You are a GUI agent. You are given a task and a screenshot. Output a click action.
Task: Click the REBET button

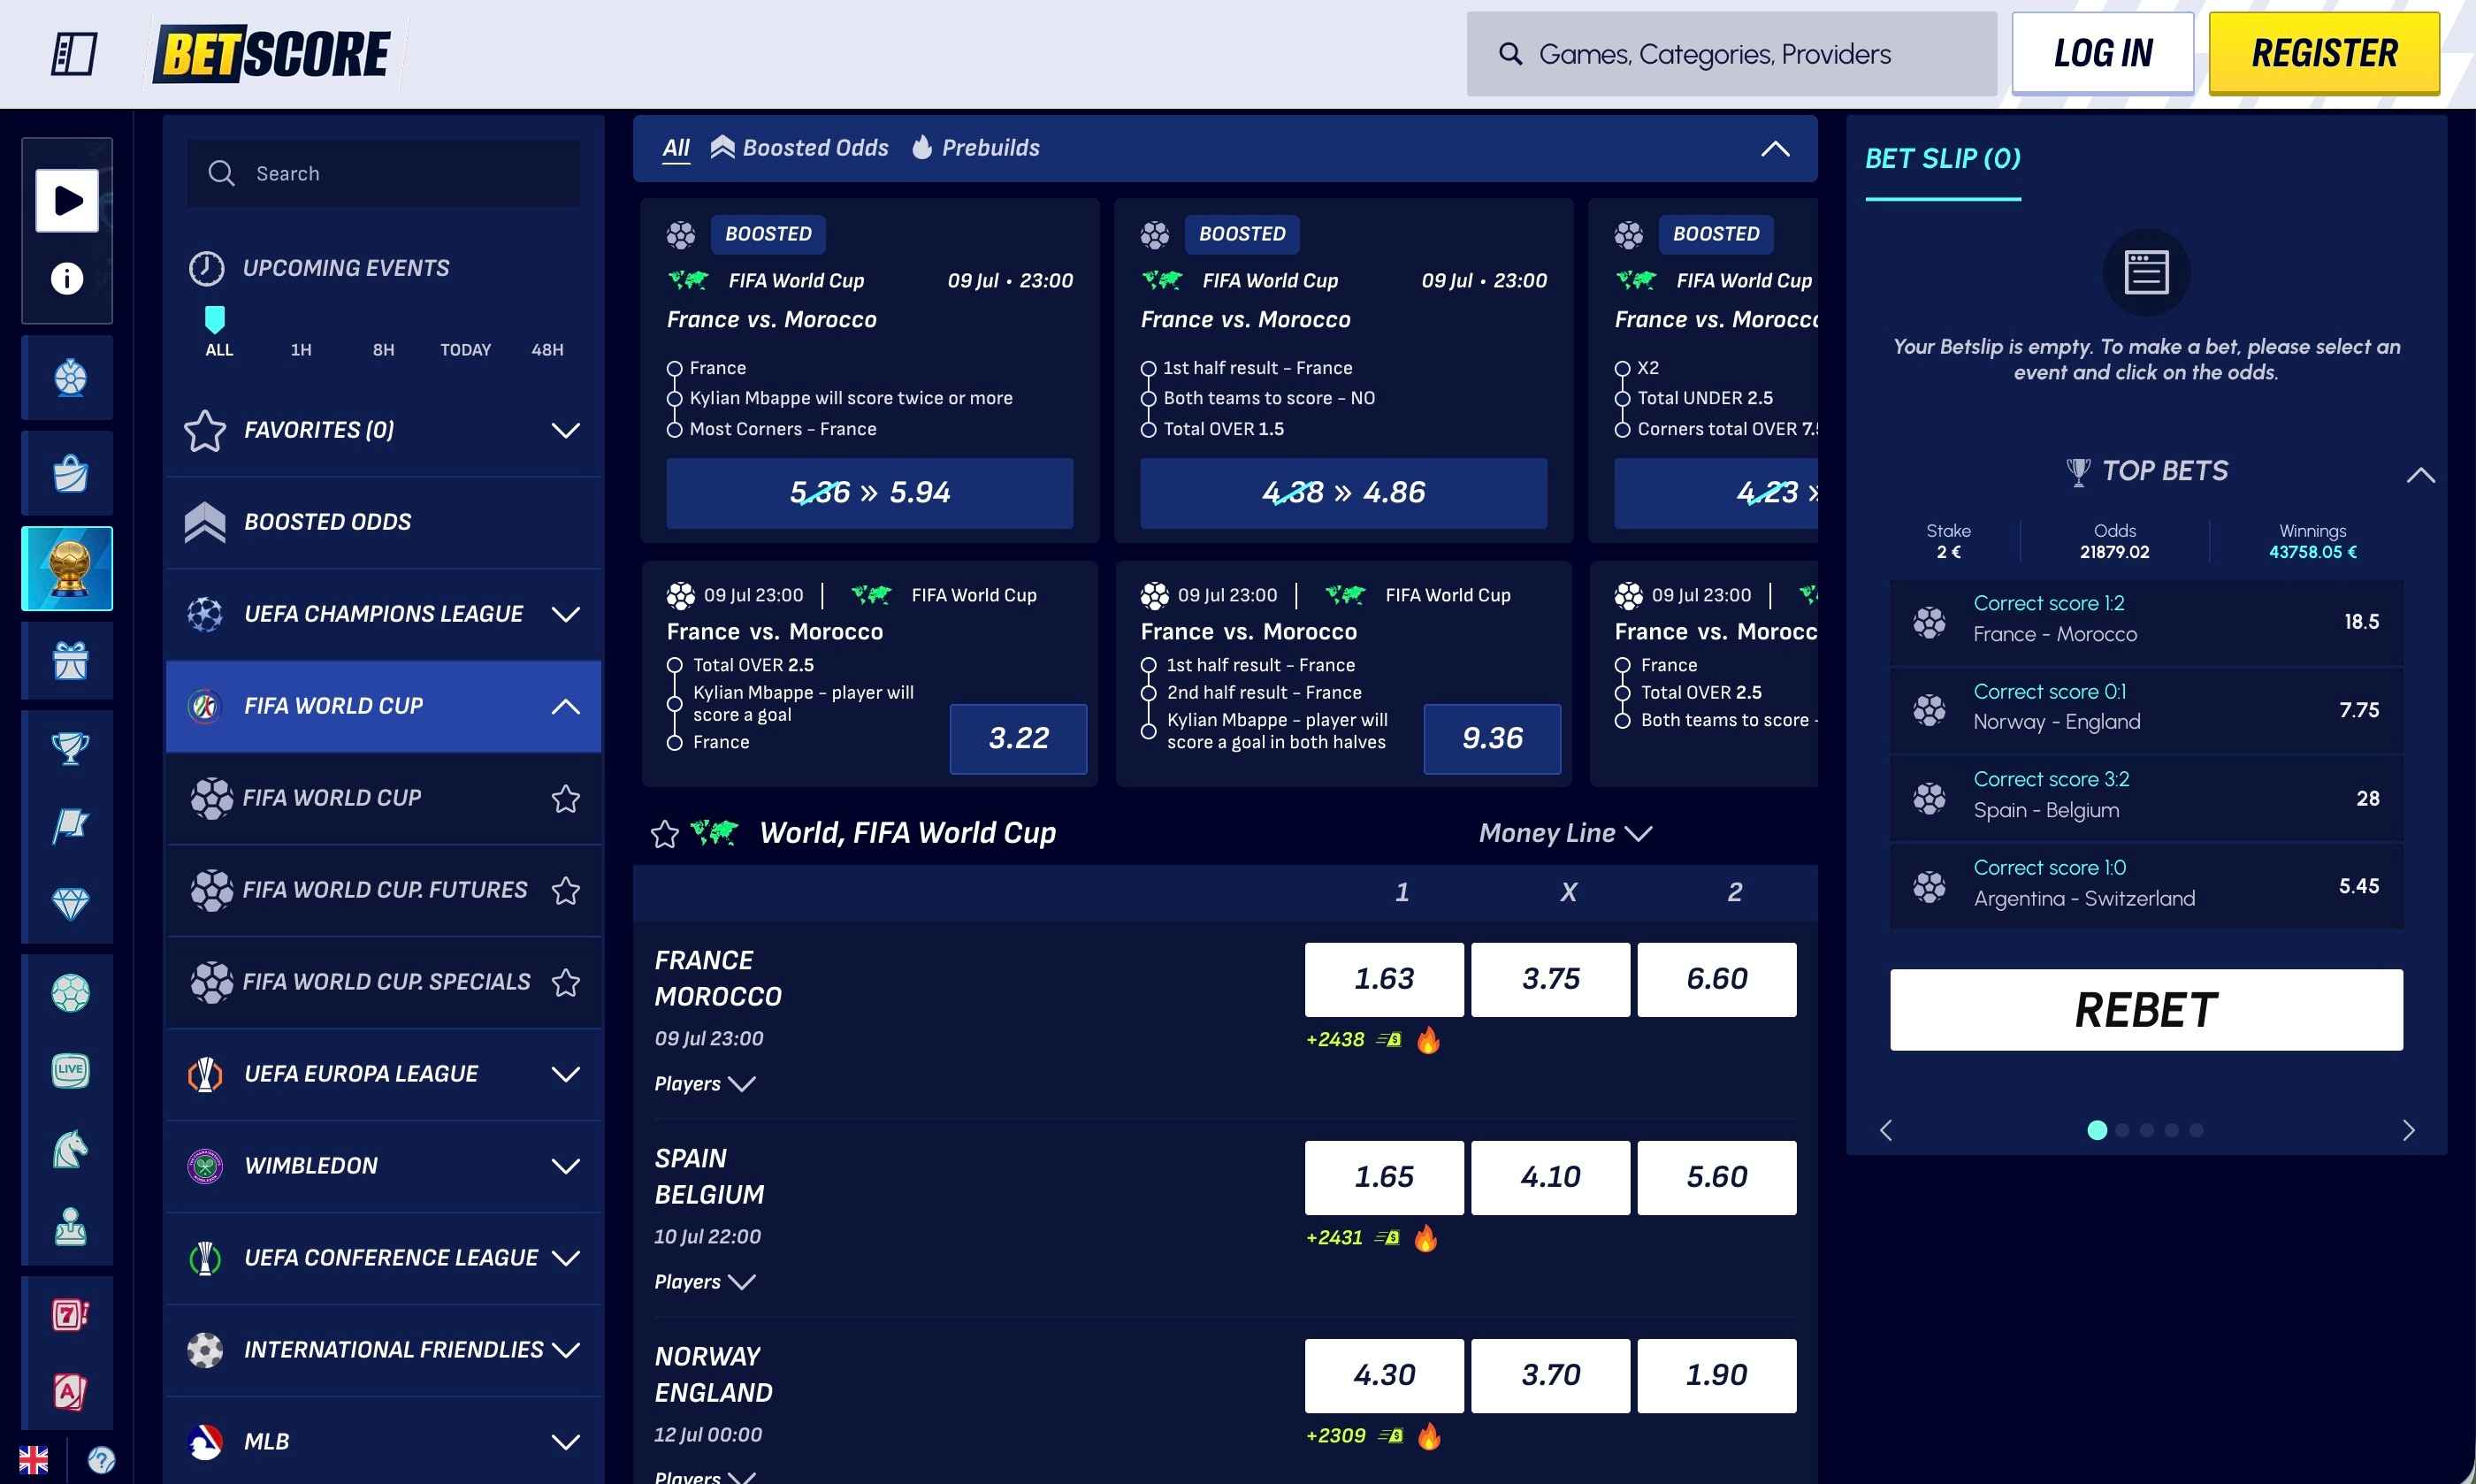(2145, 1010)
